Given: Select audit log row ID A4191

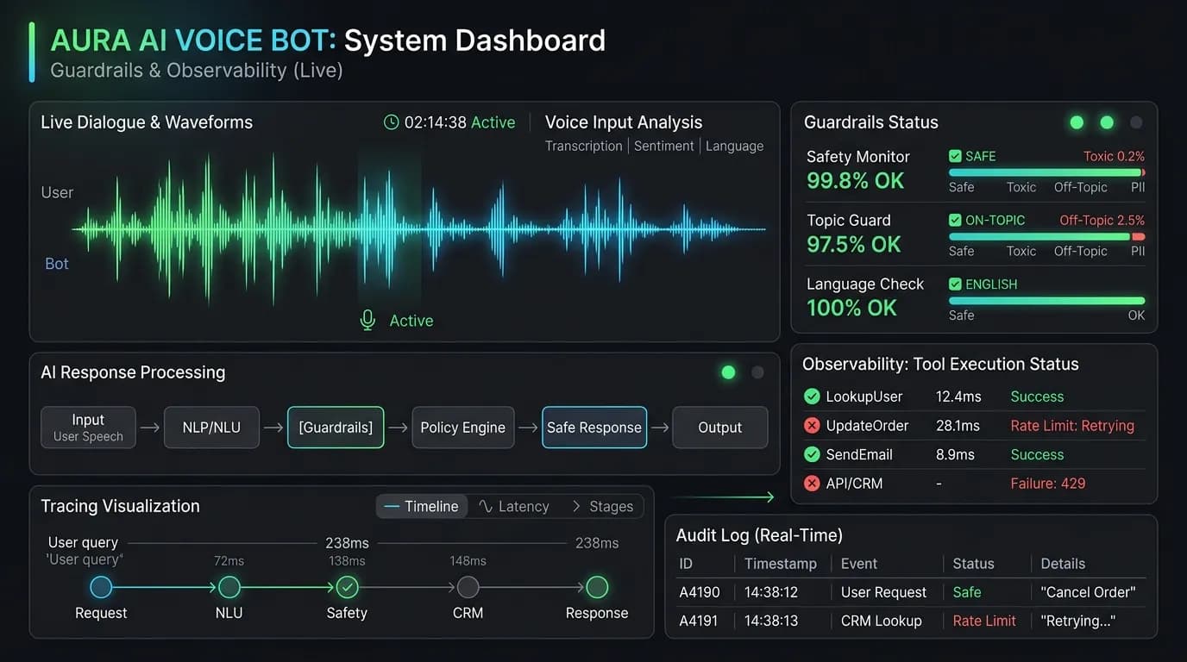Looking at the screenshot, I should [699, 621].
